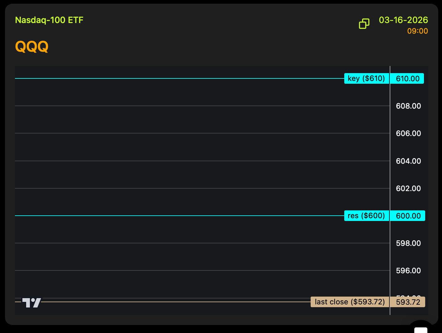This screenshot has width=442, height=333.
Task: Click the 604.00 price axis value
Action: pos(408,161)
